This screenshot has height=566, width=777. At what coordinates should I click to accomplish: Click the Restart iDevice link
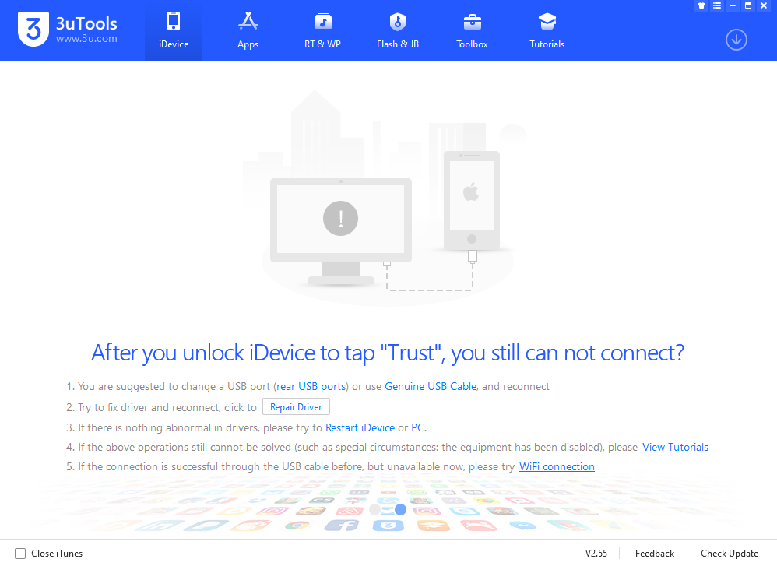coord(360,427)
